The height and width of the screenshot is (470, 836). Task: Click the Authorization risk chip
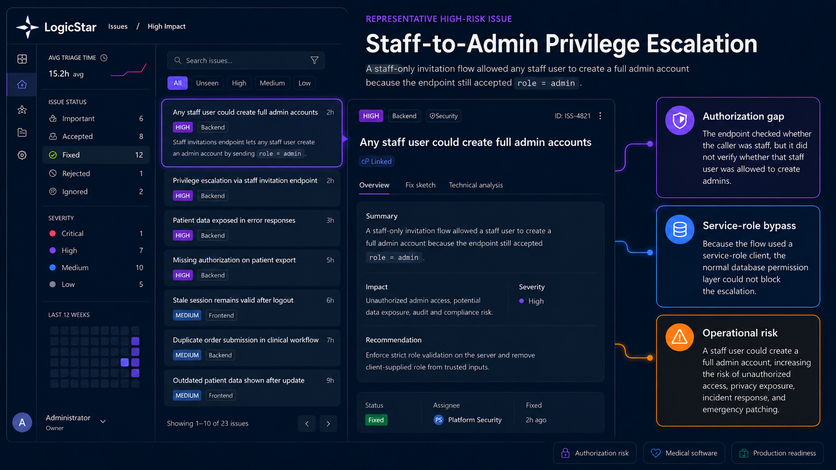pos(594,453)
